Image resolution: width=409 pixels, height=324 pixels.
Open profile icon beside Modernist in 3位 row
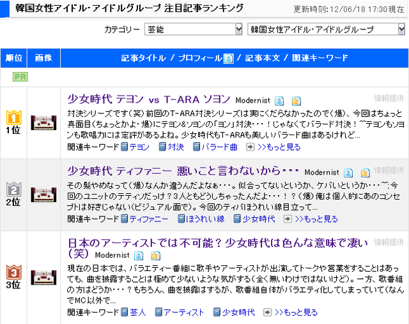coord(139,256)
